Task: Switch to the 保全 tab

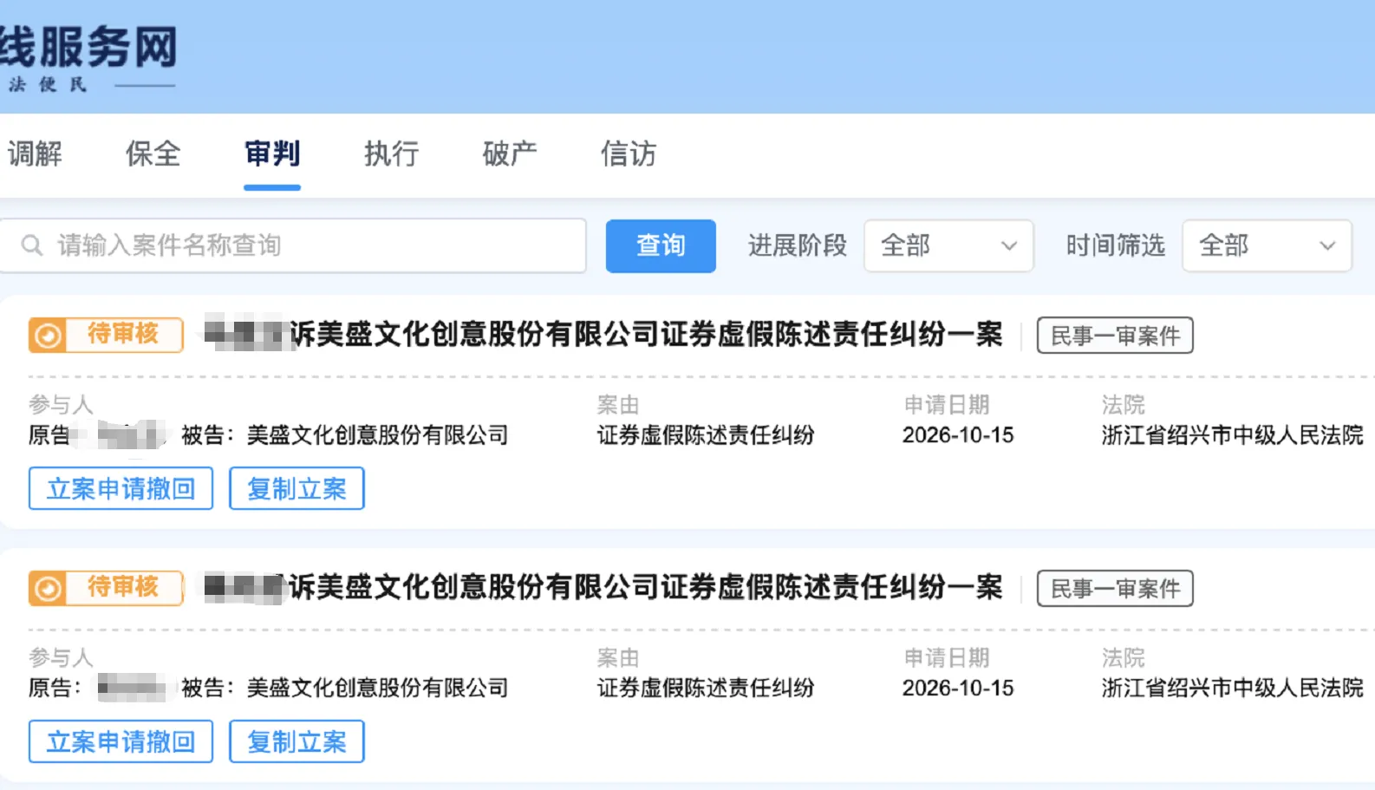Action: click(153, 153)
